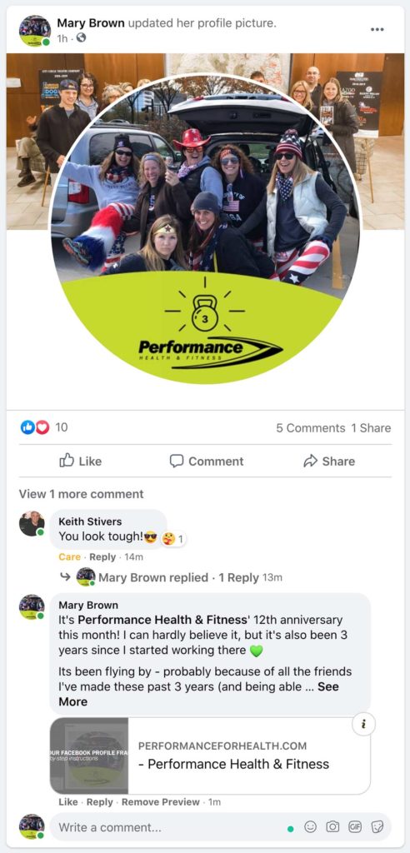Open the sticker picker icon
Viewport: 410px width, 853px height.
[377, 827]
